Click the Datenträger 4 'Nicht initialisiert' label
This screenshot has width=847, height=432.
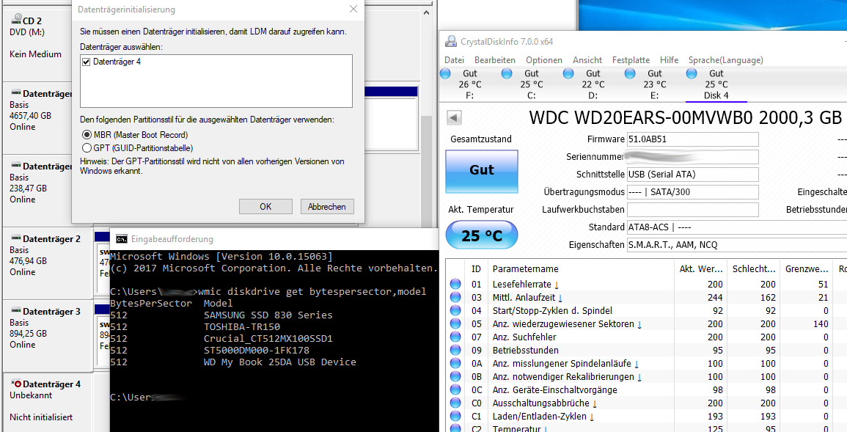41,417
